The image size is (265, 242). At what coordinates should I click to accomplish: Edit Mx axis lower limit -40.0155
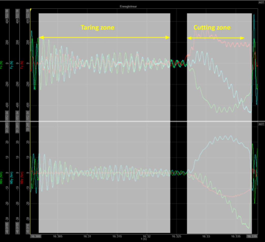[7, 228]
